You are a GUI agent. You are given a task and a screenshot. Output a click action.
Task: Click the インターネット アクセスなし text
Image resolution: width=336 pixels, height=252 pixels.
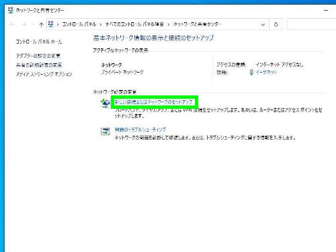(280, 65)
